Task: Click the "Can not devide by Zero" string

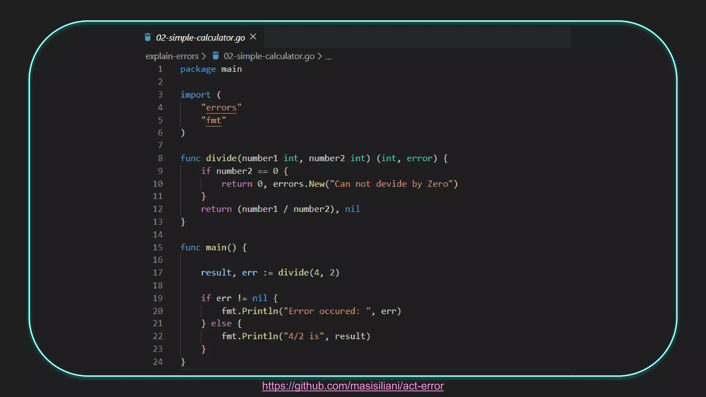Action: pyautogui.click(x=391, y=184)
